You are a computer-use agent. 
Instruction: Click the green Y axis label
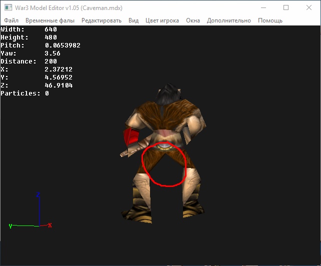(10, 226)
